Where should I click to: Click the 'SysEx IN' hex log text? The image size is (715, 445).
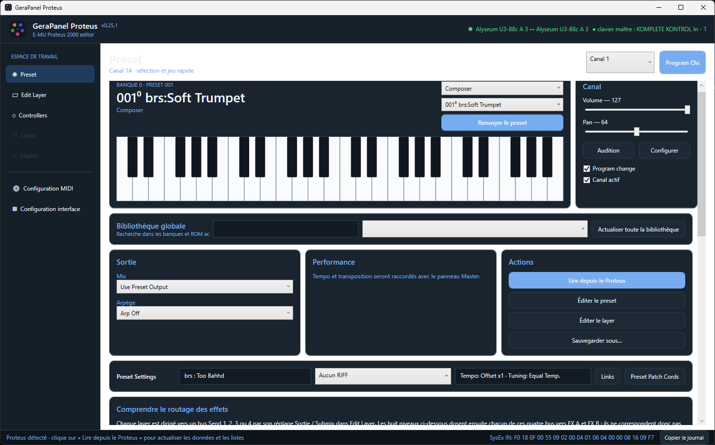572,438
